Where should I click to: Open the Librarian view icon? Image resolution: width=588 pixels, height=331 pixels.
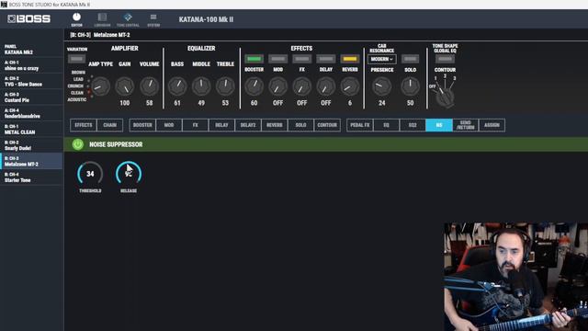click(x=102, y=19)
